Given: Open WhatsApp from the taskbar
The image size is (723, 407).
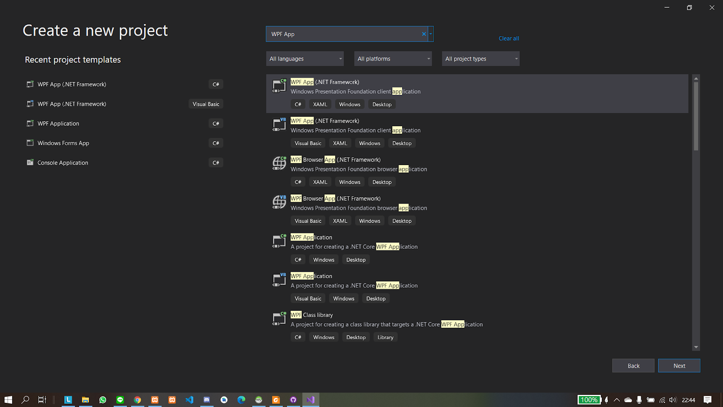Looking at the screenshot, I should coord(103,400).
